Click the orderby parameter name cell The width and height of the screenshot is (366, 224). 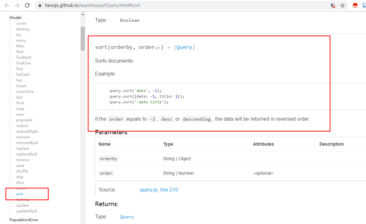[x=108, y=159]
